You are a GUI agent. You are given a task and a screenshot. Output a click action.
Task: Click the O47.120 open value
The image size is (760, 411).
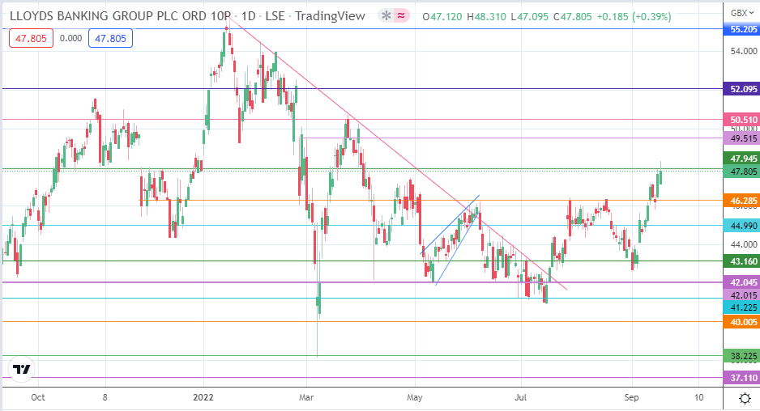pos(442,16)
